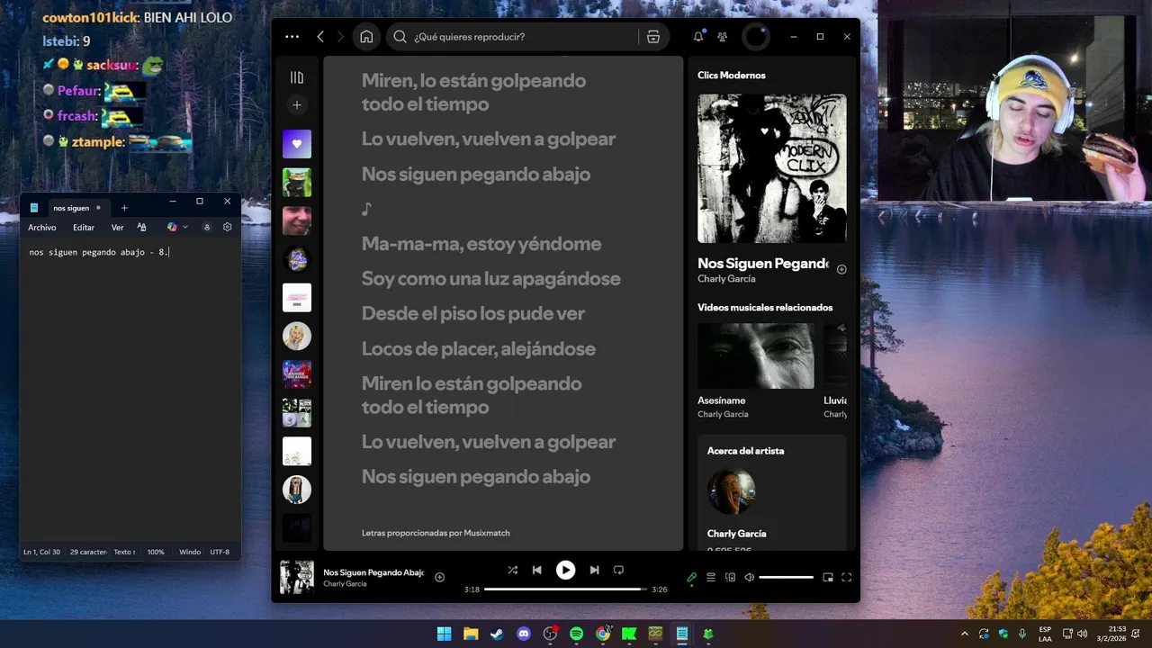Open the Liked Songs heart playlist
The width and height of the screenshot is (1152, 648).
pyautogui.click(x=297, y=144)
